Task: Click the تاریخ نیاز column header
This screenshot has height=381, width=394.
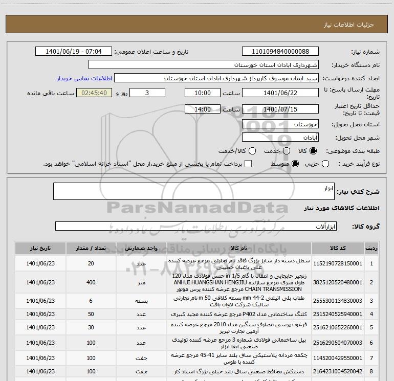Action: pos(40,248)
